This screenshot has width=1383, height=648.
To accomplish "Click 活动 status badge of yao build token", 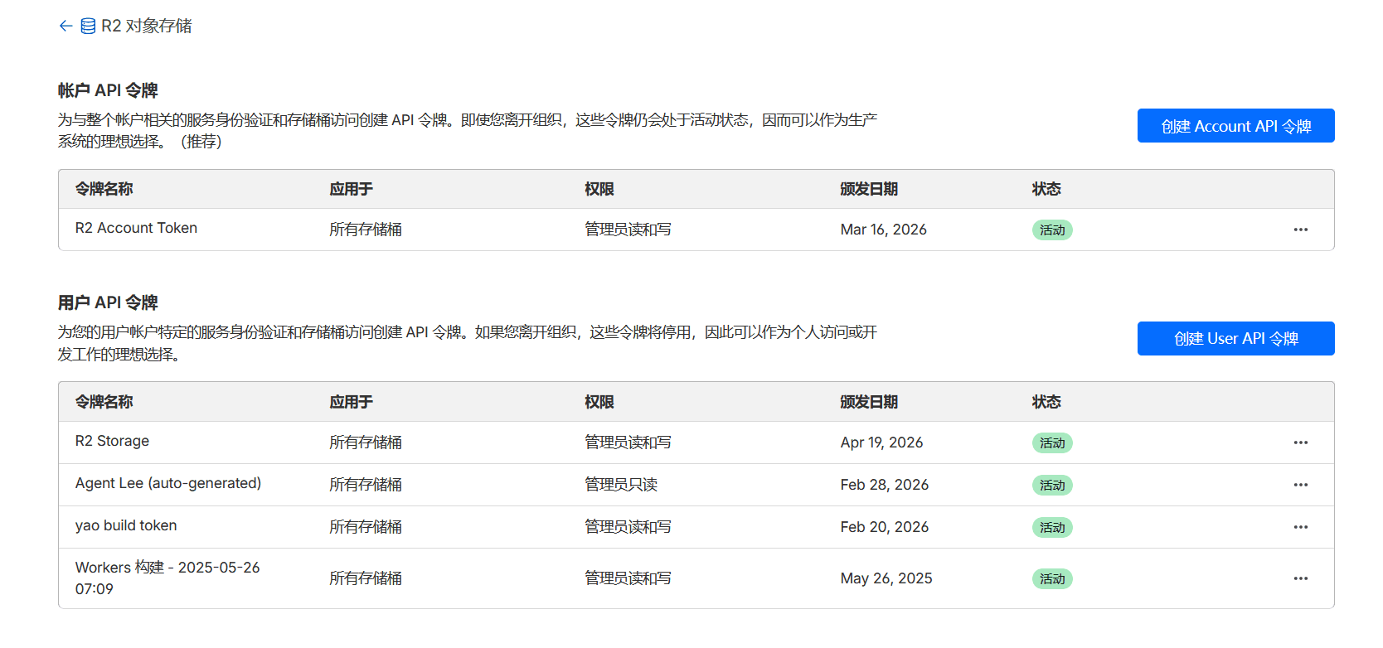I will tap(1052, 528).
